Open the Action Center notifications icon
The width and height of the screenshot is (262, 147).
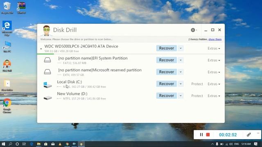(x=255, y=144)
